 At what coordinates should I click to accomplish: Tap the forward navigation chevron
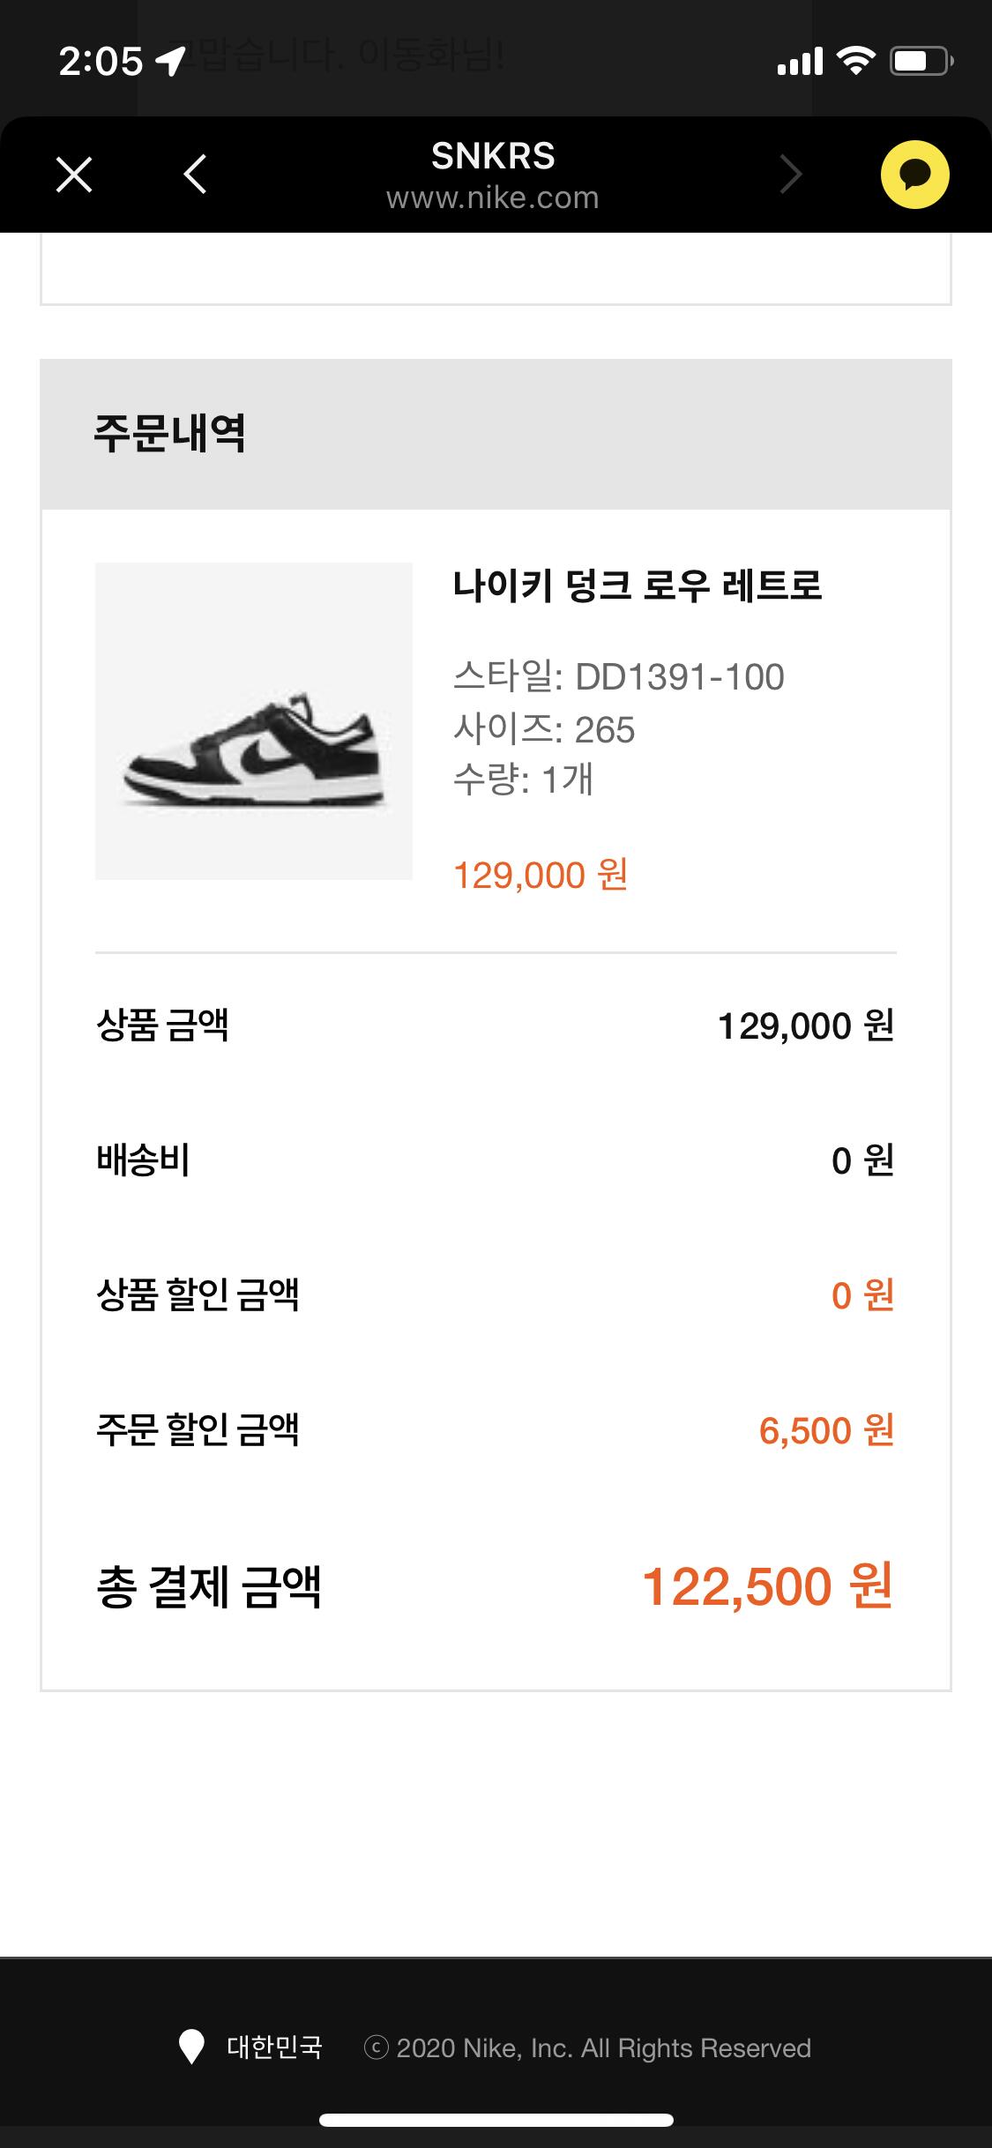pyautogui.click(x=791, y=175)
